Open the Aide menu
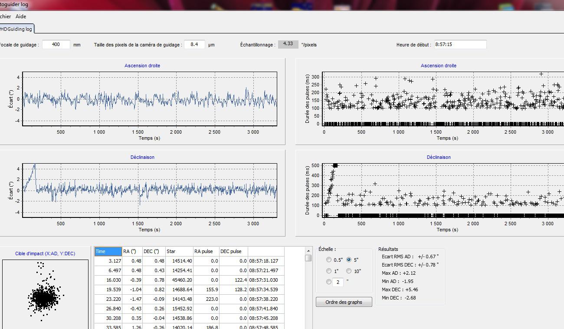This screenshot has height=329, width=564. (x=21, y=16)
